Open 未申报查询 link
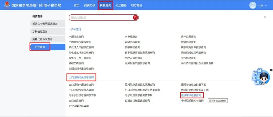The image size is (273, 117). 131,37
